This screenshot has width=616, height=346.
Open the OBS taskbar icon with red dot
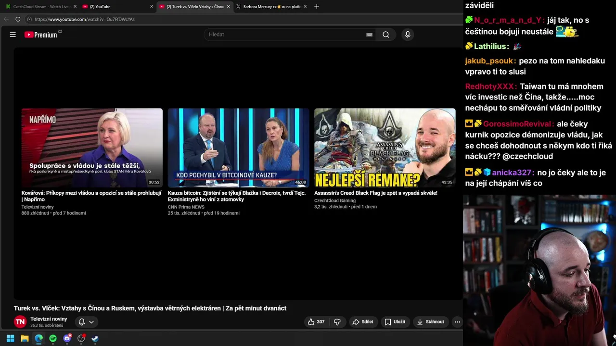point(81,338)
